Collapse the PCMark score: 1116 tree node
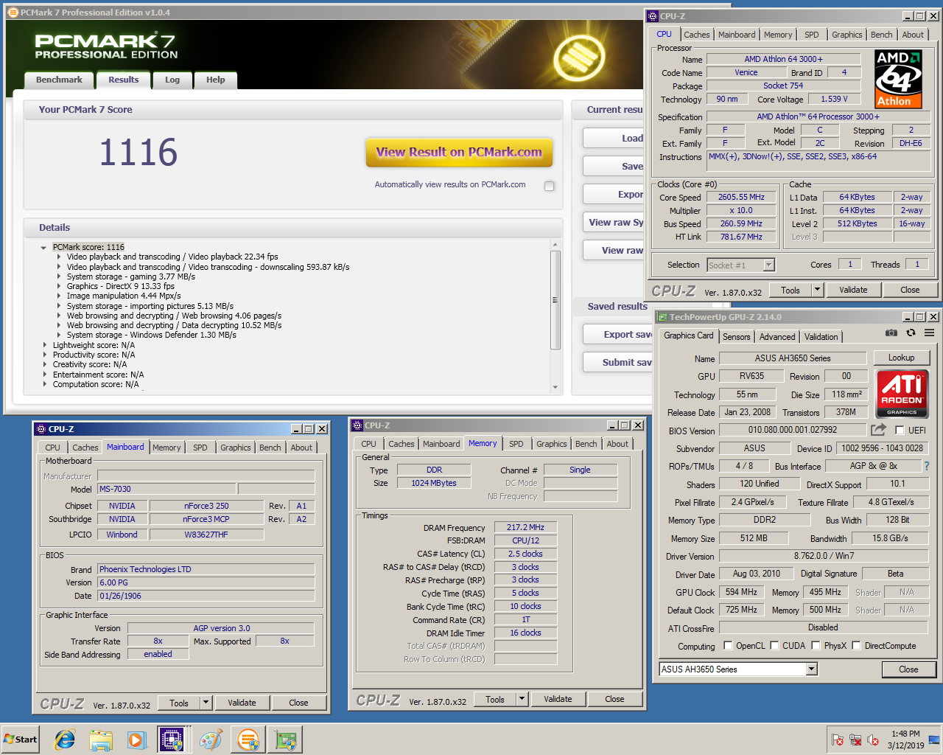The height and width of the screenshot is (755, 943). tap(43, 248)
